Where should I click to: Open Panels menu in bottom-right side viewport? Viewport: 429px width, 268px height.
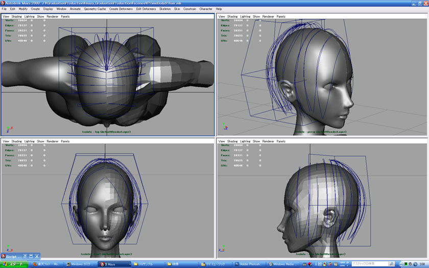coord(281,141)
